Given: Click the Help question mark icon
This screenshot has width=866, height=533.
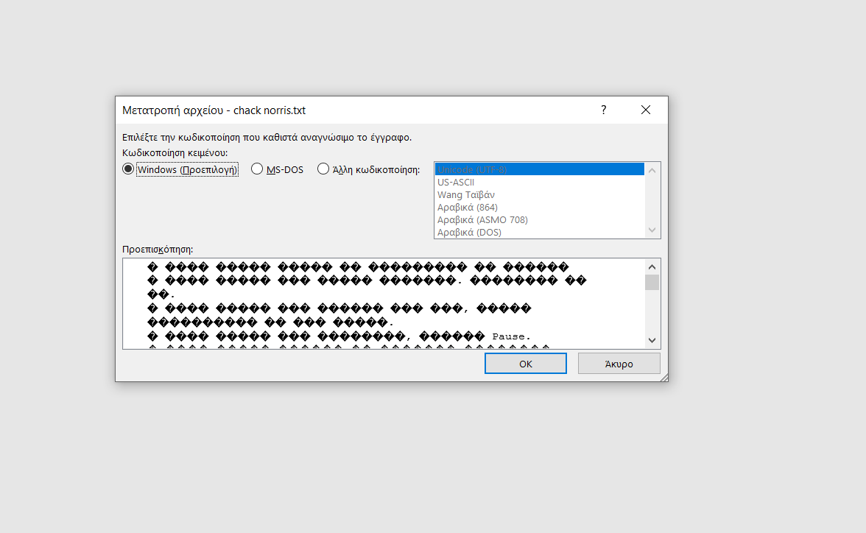Looking at the screenshot, I should 604,110.
